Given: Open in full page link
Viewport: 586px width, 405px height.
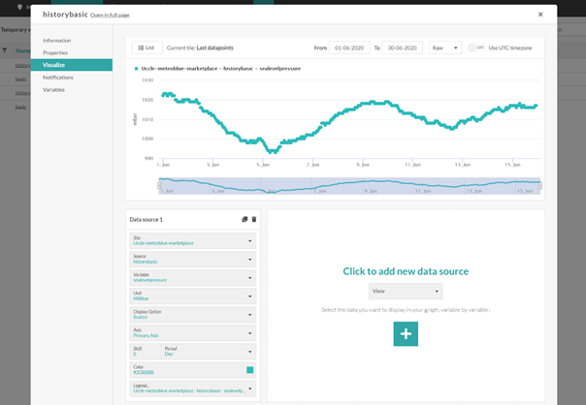Looking at the screenshot, I should pyautogui.click(x=110, y=16).
